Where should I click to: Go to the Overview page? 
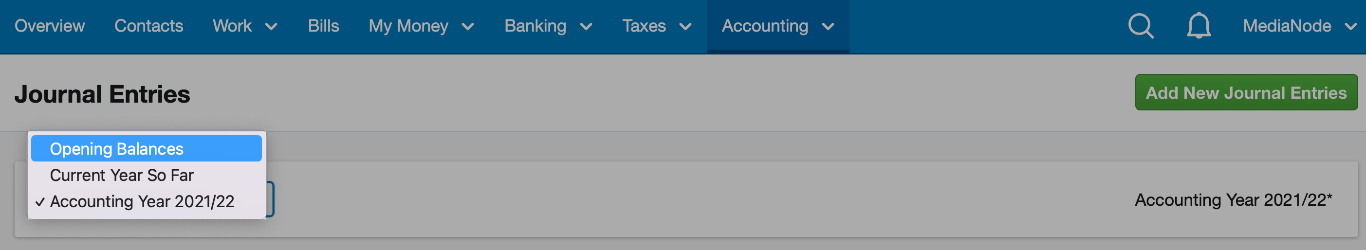(49, 26)
